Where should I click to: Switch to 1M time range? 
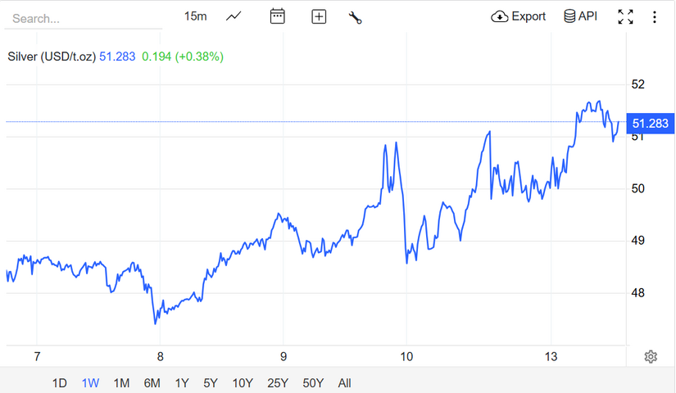tap(121, 382)
